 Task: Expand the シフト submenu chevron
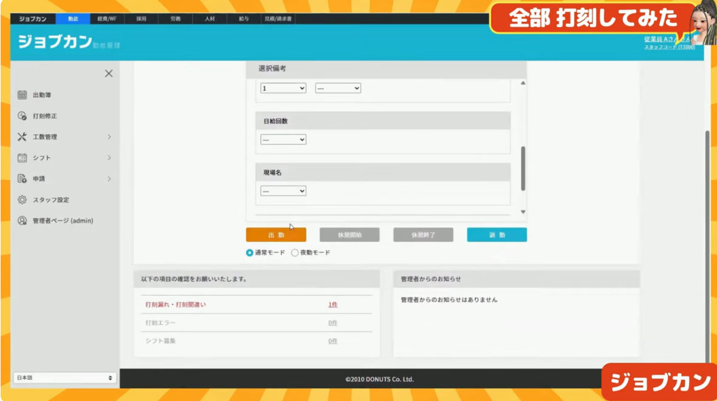click(109, 158)
